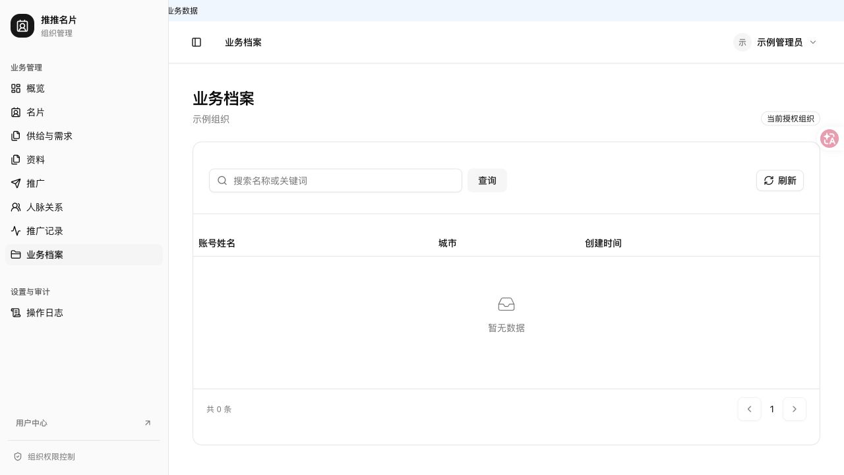Image resolution: width=844 pixels, height=475 pixels.
Task: View 推广记录 in the sidebar
Action: tap(84, 231)
